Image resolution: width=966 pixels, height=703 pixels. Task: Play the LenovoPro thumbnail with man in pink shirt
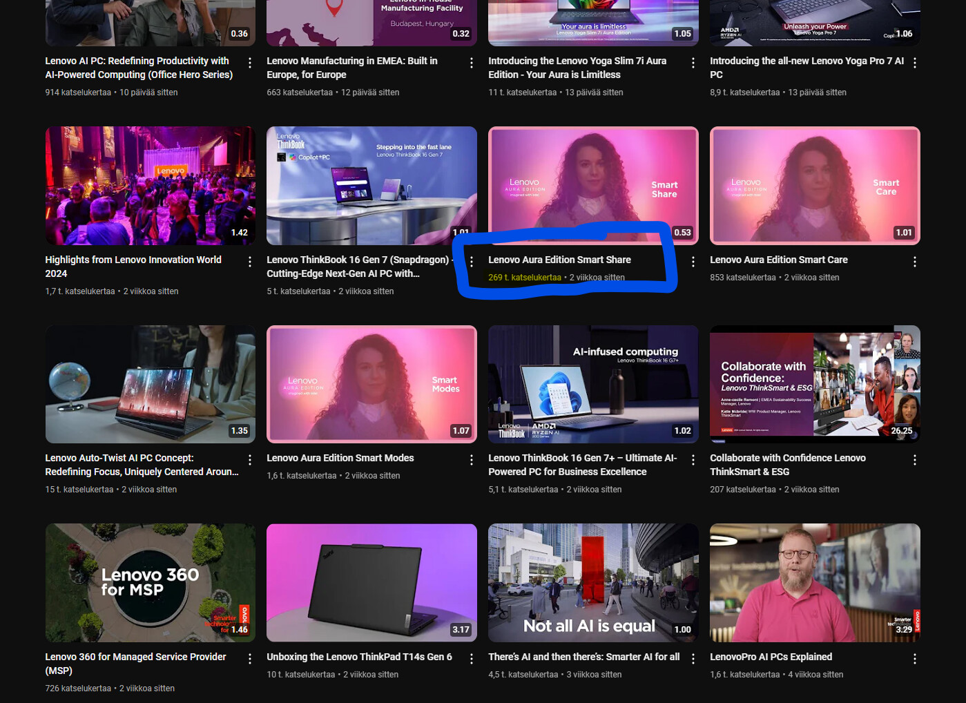tap(815, 583)
